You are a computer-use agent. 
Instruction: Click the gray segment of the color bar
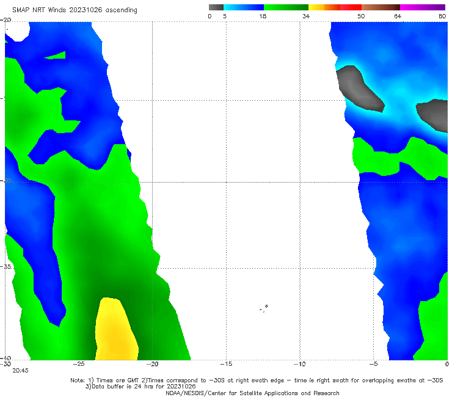tap(216, 7)
